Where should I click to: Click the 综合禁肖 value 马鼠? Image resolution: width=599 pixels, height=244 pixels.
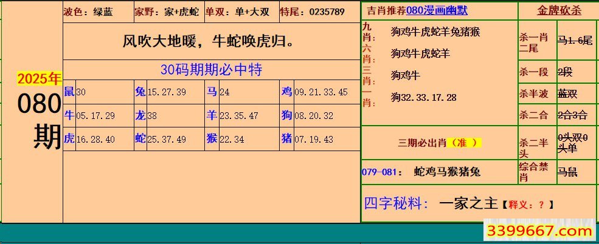[x=568, y=172]
